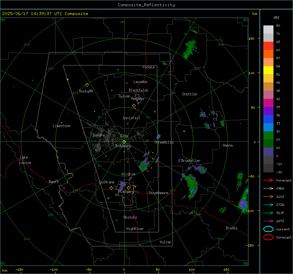
Task: Select the Limestone label
Action: (x=62, y=126)
